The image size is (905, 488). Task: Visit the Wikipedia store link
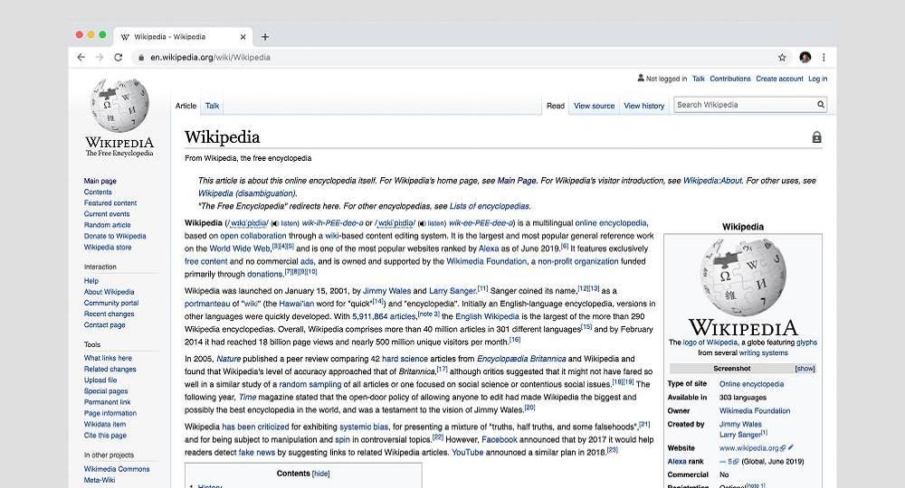(x=108, y=248)
